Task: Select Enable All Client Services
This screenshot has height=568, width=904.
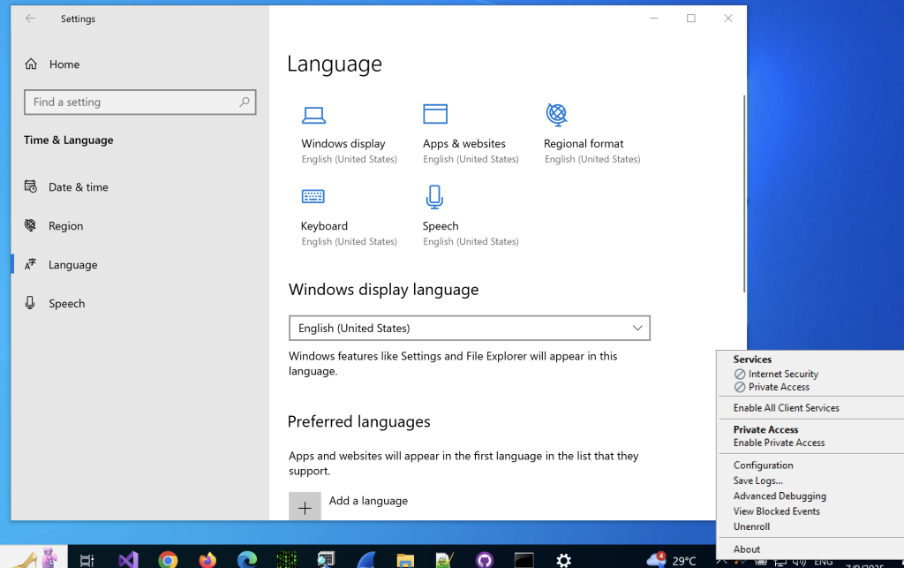Action: pyautogui.click(x=786, y=408)
